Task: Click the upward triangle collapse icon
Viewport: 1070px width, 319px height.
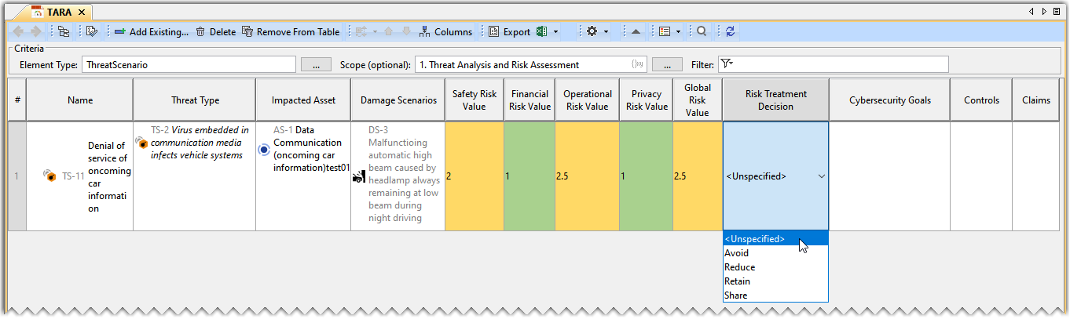Action: (x=636, y=32)
